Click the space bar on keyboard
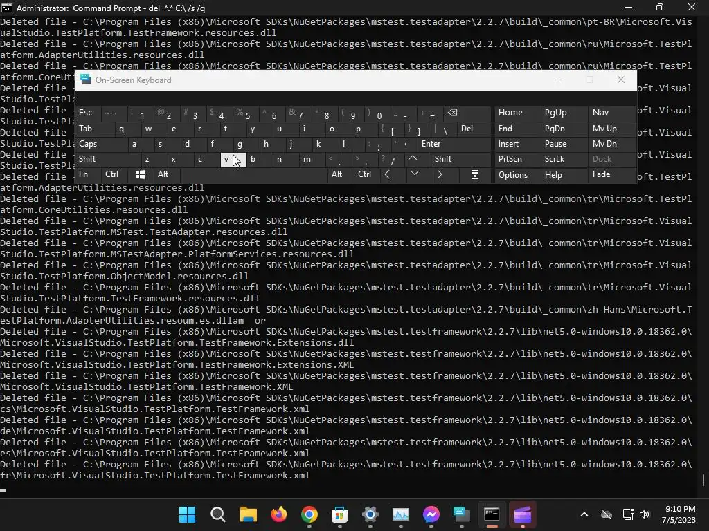This screenshot has height=531, width=709. coord(254,174)
